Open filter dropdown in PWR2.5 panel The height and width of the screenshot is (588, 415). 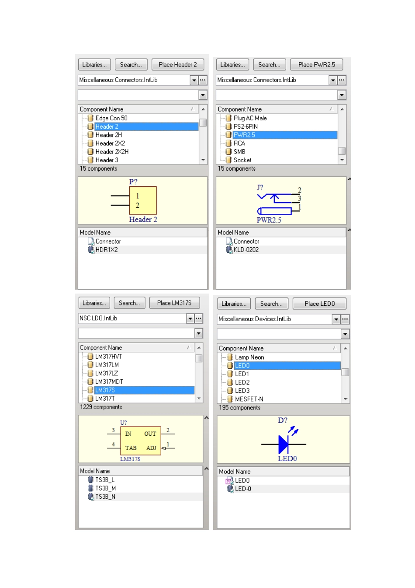pyautogui.click(x=342, y=95)
